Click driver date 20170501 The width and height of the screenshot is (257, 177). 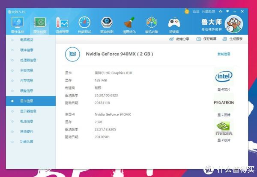102,137
